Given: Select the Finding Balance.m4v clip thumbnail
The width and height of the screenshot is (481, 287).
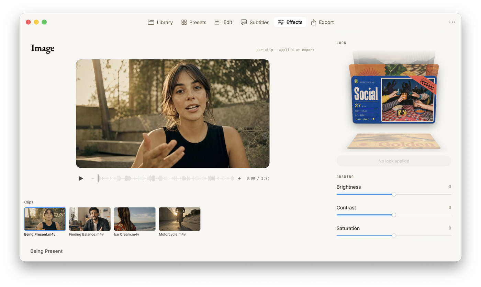Looking at the screenshot, I should point(90,219).
